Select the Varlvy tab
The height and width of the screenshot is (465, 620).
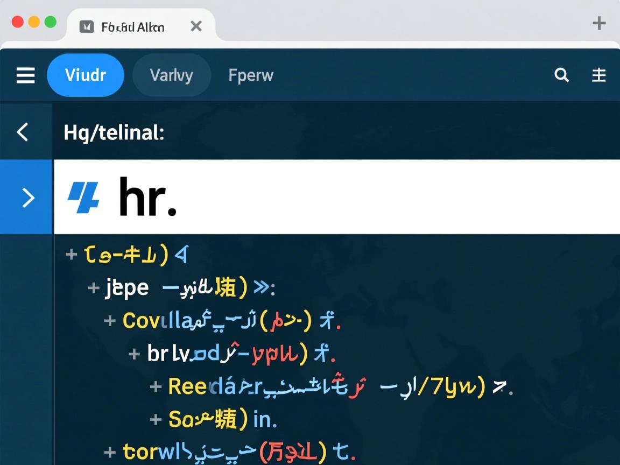click(x=171, y=75)
